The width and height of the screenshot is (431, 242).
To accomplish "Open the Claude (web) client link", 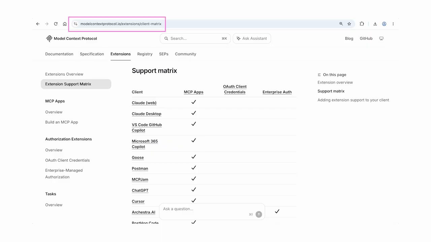I will (144, 103).
